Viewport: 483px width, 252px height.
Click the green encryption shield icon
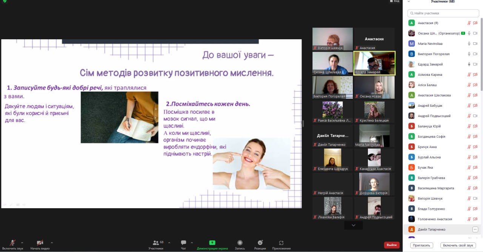pyautogui.click(x=5, y=2)
